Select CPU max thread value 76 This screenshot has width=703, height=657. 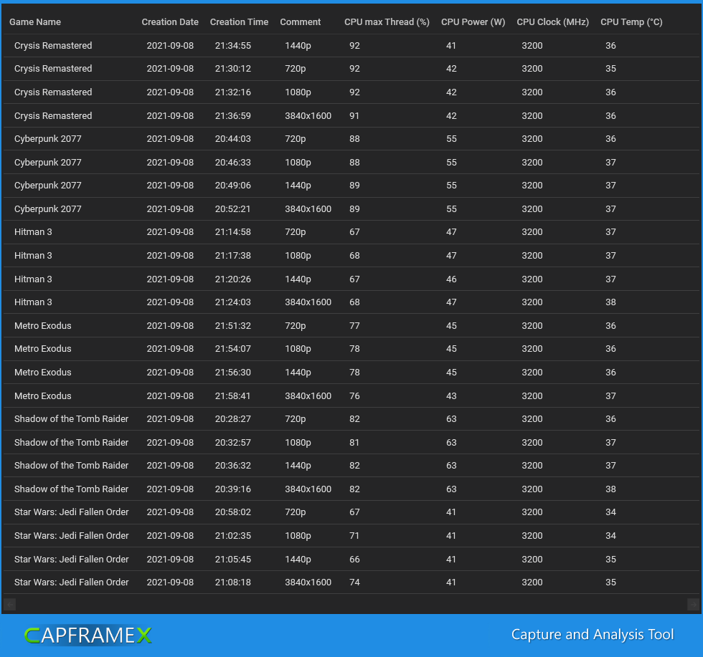tap(354, 396)
